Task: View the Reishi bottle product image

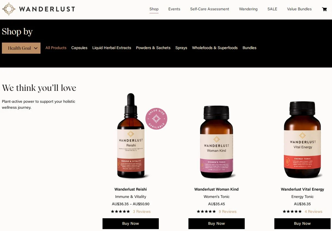Action: [131, 136]
